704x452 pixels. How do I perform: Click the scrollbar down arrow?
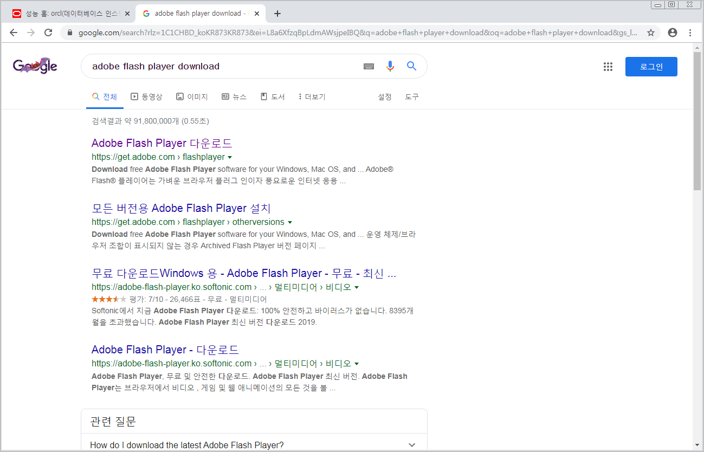[x=697, y=445]
